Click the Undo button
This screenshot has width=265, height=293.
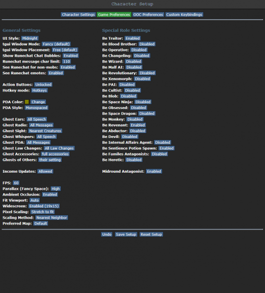[x=107, y=234]
